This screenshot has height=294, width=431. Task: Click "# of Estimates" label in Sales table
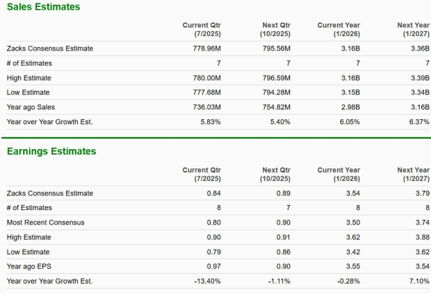click(x=29, y=63)
